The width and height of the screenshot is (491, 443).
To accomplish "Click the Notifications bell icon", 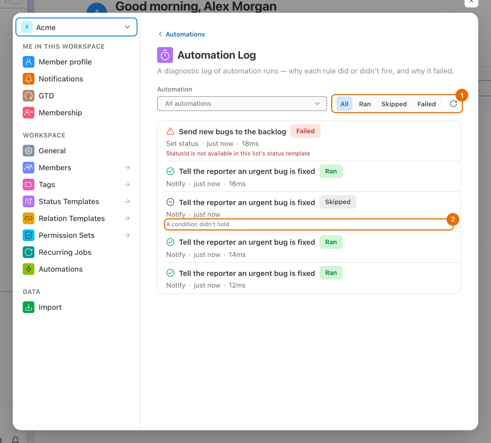I will coord(29,79).
